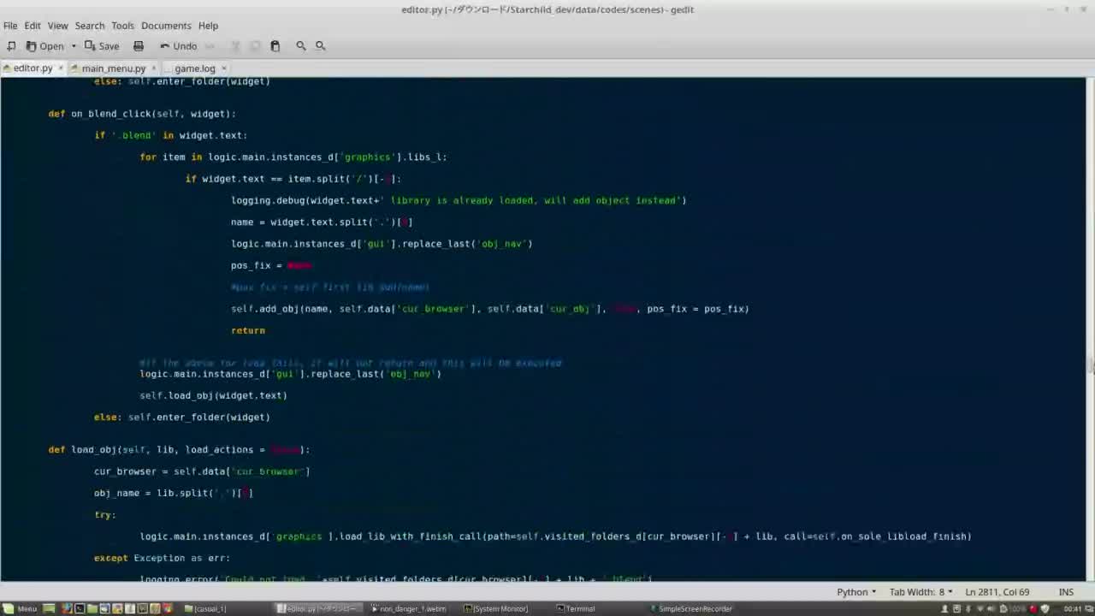Open the highlight language Python dropdown
This screenshot has height=616, width=1095.
coord(855,591)
